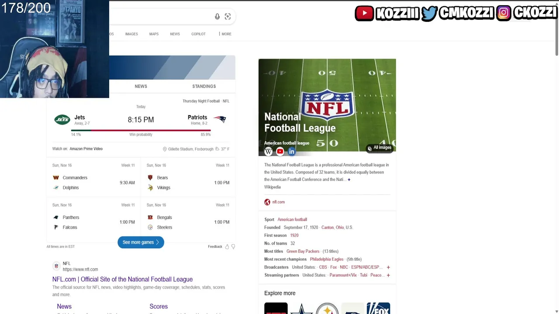
Task: Expand the NFL description with plus icon
Action: (x=349, y=180)
